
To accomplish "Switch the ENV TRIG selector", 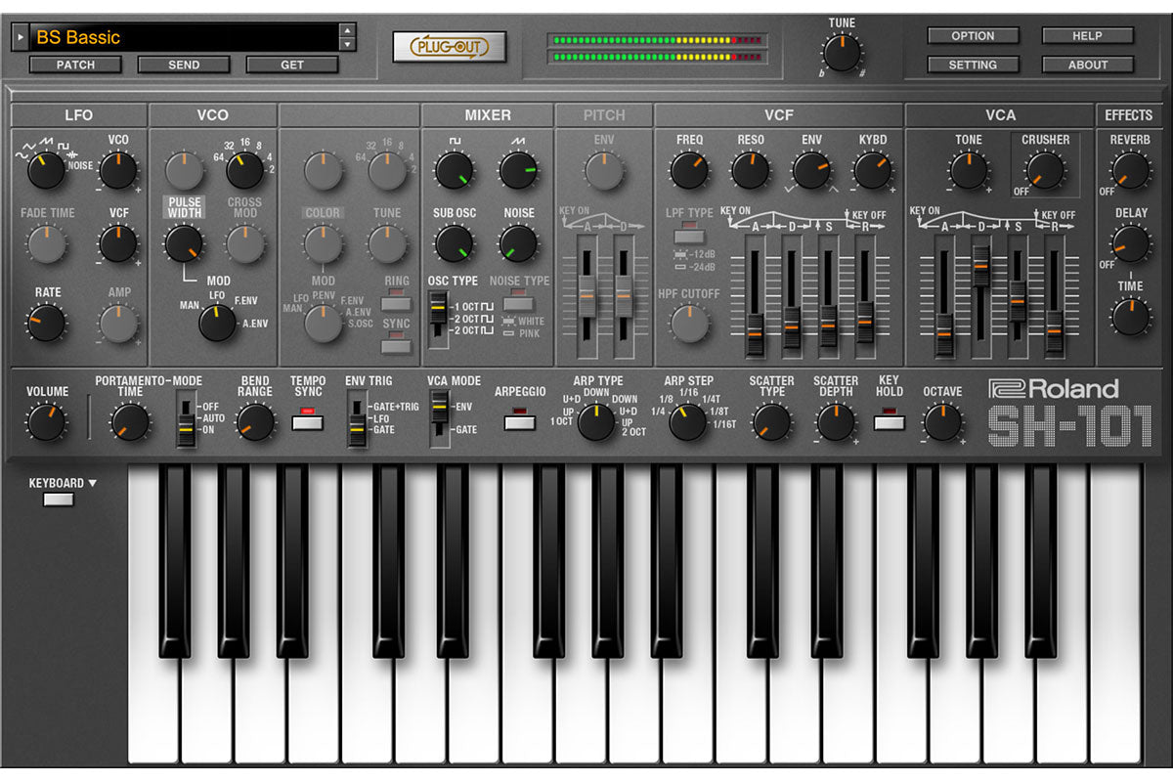I will (x=358, y=417).
